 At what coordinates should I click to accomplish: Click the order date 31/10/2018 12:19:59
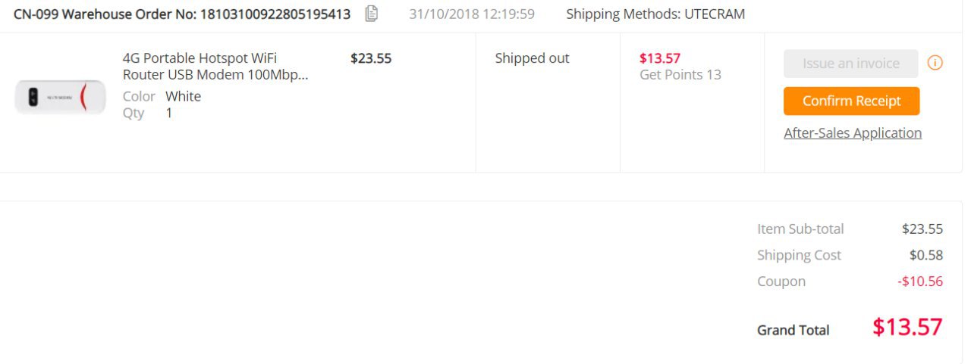472,14
